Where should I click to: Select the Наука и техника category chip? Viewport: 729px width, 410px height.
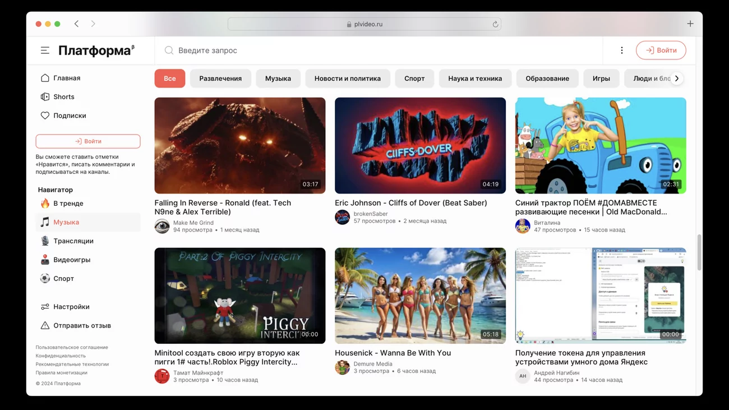474,79
